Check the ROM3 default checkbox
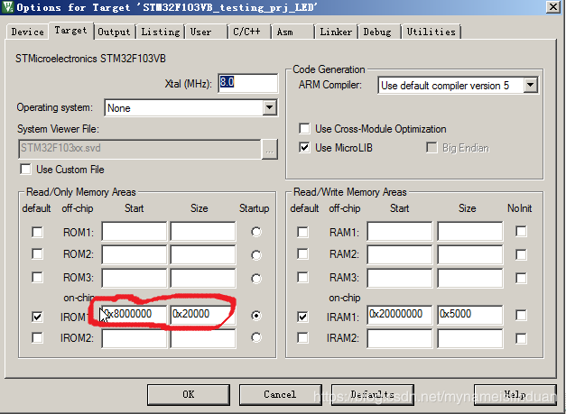This screenshot has height=414, width=566. pyautogui.click(x=37, y=277)
